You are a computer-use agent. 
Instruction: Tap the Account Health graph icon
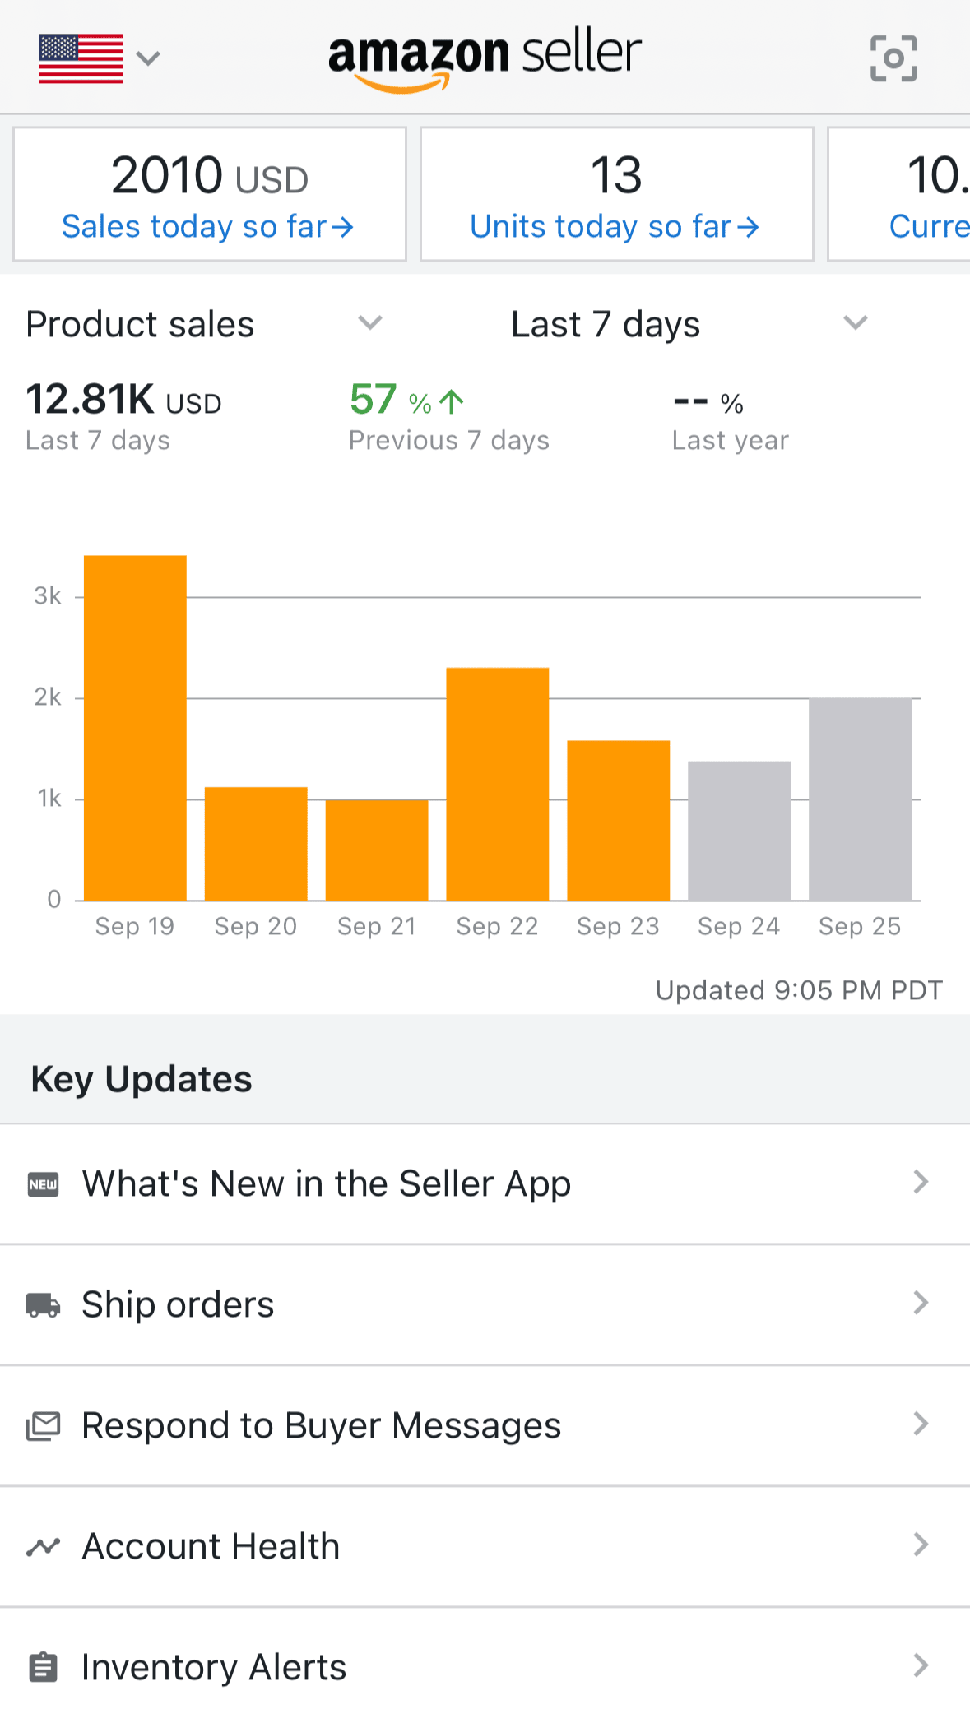44,1547
